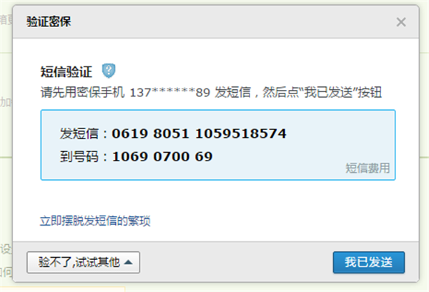Click the up-arrow triangle beside 试试其他

click(128, 263)
